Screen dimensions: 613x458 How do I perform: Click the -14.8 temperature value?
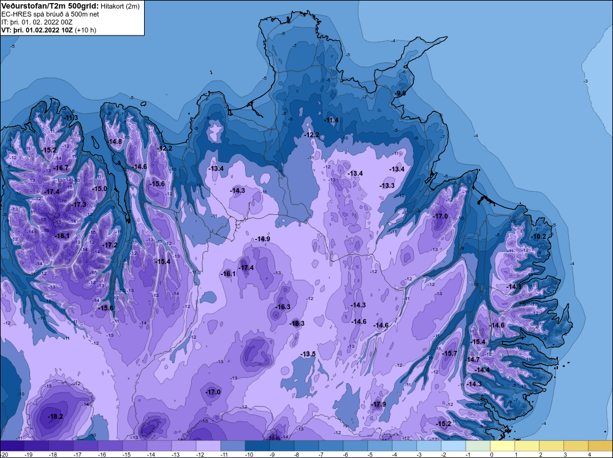coord(115,141)
